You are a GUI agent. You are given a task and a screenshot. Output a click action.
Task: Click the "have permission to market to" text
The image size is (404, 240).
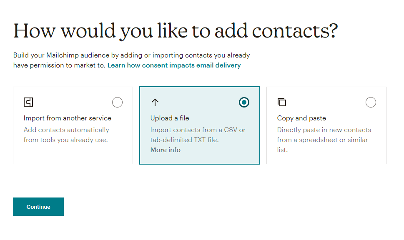point(60,65)
